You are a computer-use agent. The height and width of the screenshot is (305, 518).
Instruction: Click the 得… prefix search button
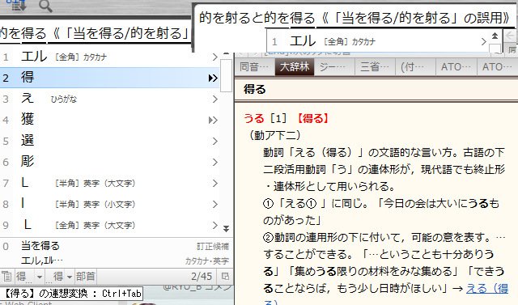pos(23,277)
